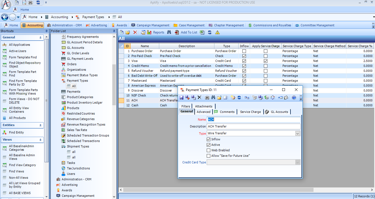
Task: Click the Print icon in the record window
Action: 207,97
